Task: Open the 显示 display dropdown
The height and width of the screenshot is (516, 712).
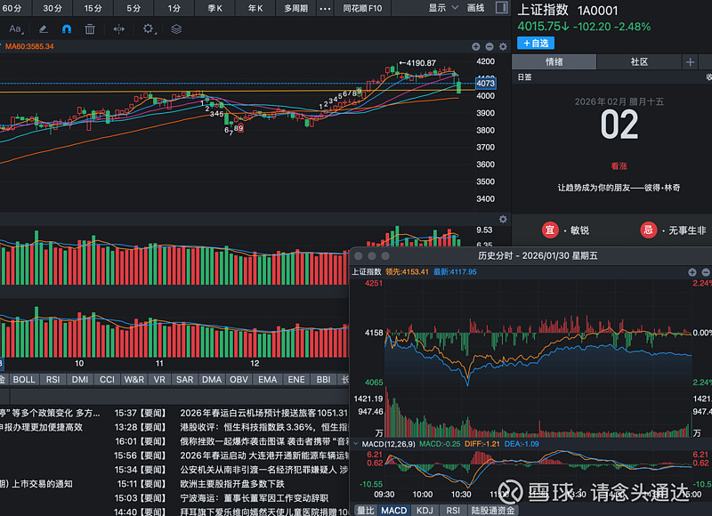Action: pos(438,8)
